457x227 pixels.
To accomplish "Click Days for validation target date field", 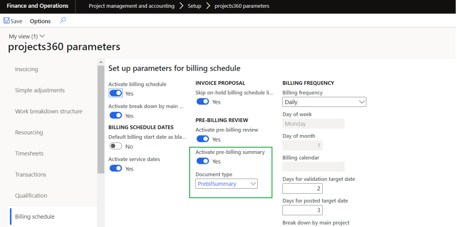I will coord(302,189).
